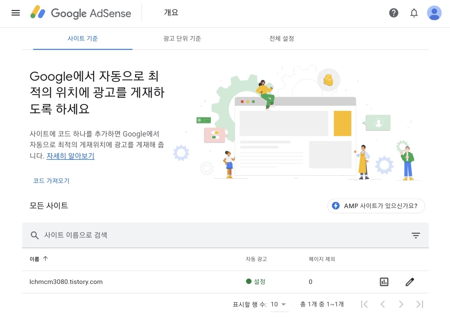
Task: Open the help question mark icon
Action: [x=393, y=13]
